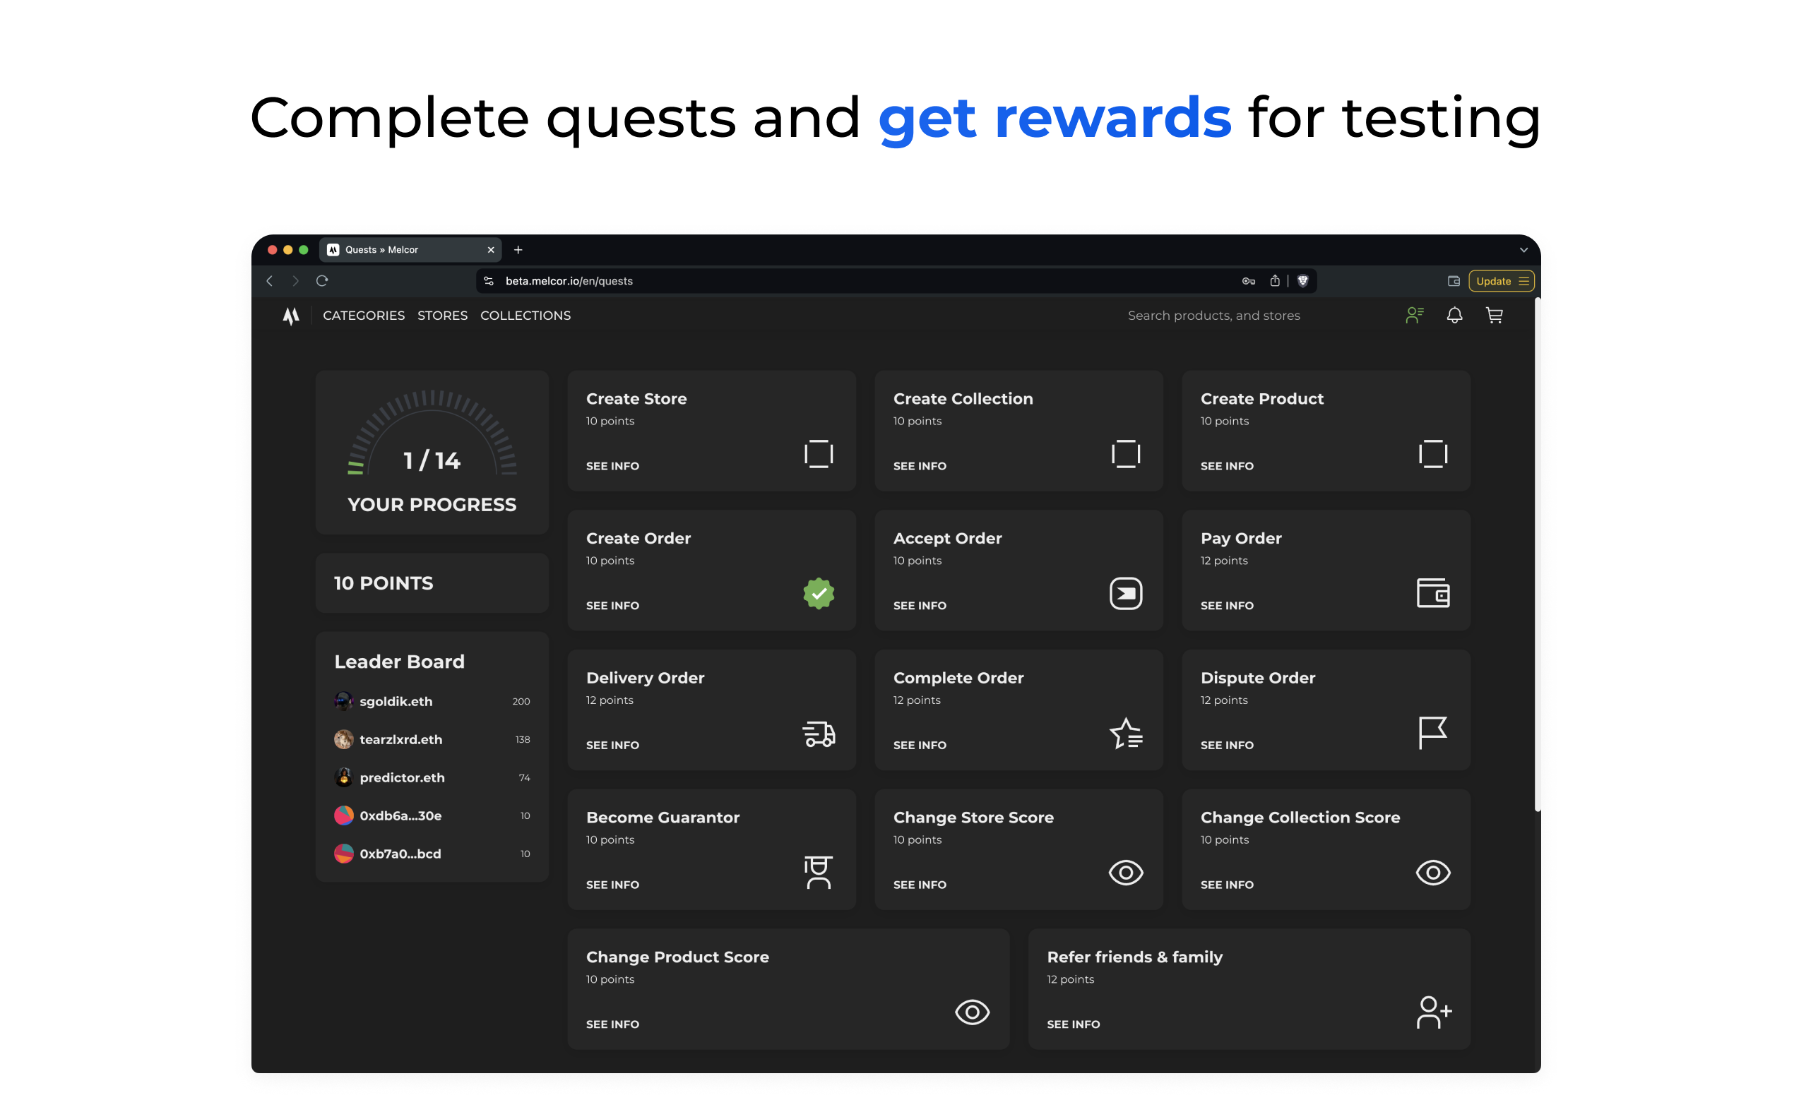1794x1100 pixels.
Task: Click the Melcor logo icon
Action: coord(290,316)
